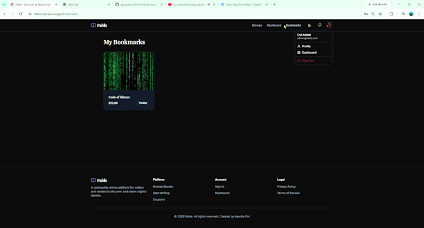424x228 pixels.
Task: Open Coupons footer link
Action: 159,199
